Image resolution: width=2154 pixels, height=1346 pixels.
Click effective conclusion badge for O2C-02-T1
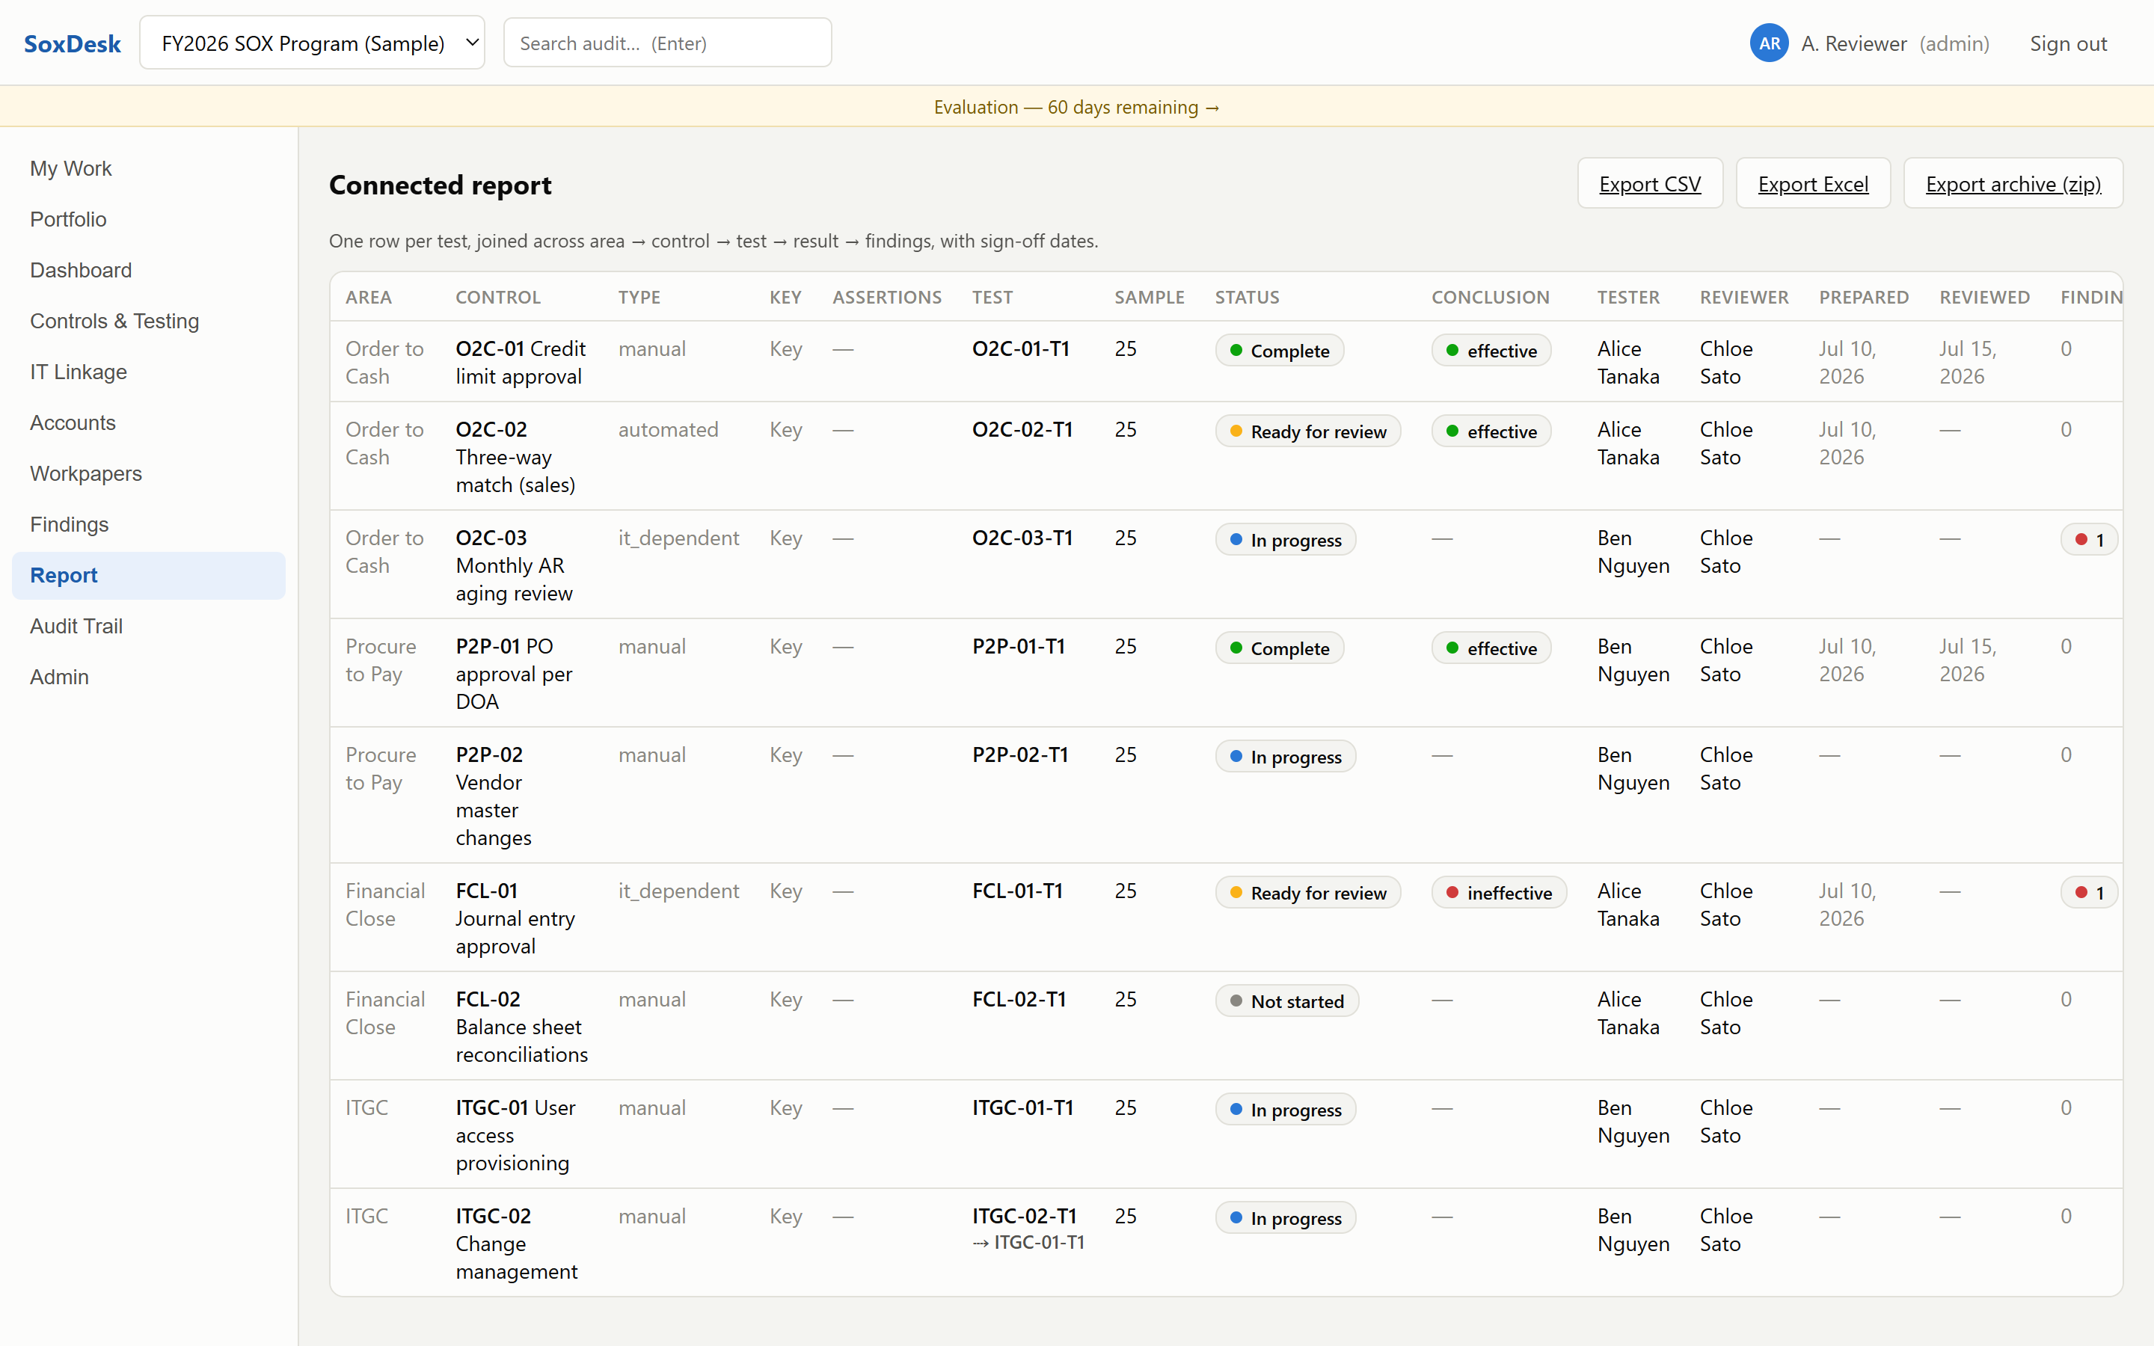click(1491, 431)
